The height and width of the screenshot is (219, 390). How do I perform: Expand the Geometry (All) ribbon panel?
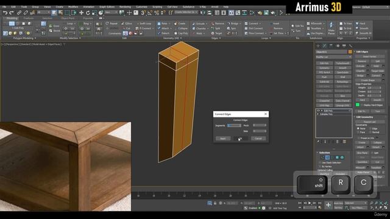pyautogui.click(x=172, y=38)
